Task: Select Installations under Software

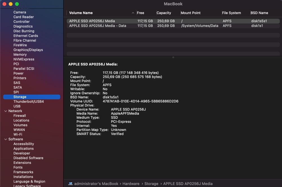Action: click(x=23, y=177)
